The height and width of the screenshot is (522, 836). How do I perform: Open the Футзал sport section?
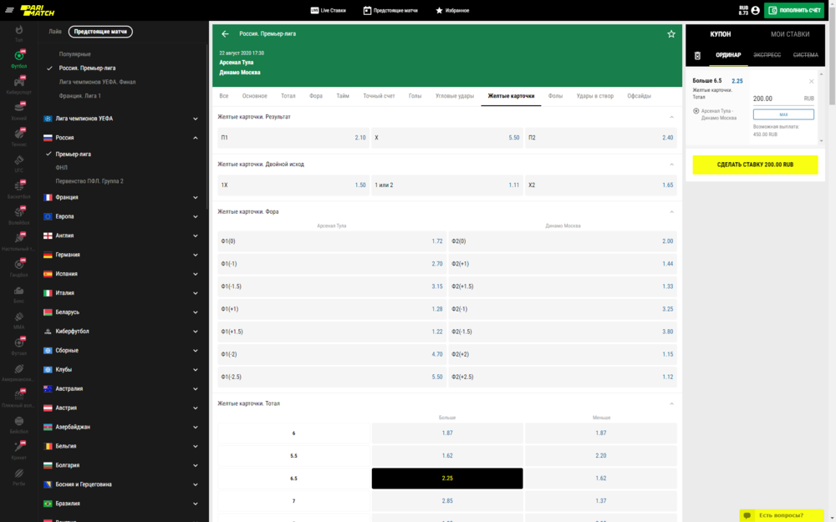pyautogui.click(x=19, y=347)
